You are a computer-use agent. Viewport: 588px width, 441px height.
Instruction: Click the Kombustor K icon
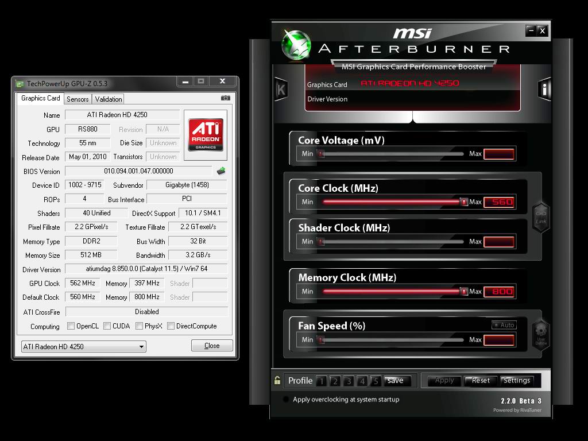click(x=281, y=89)
